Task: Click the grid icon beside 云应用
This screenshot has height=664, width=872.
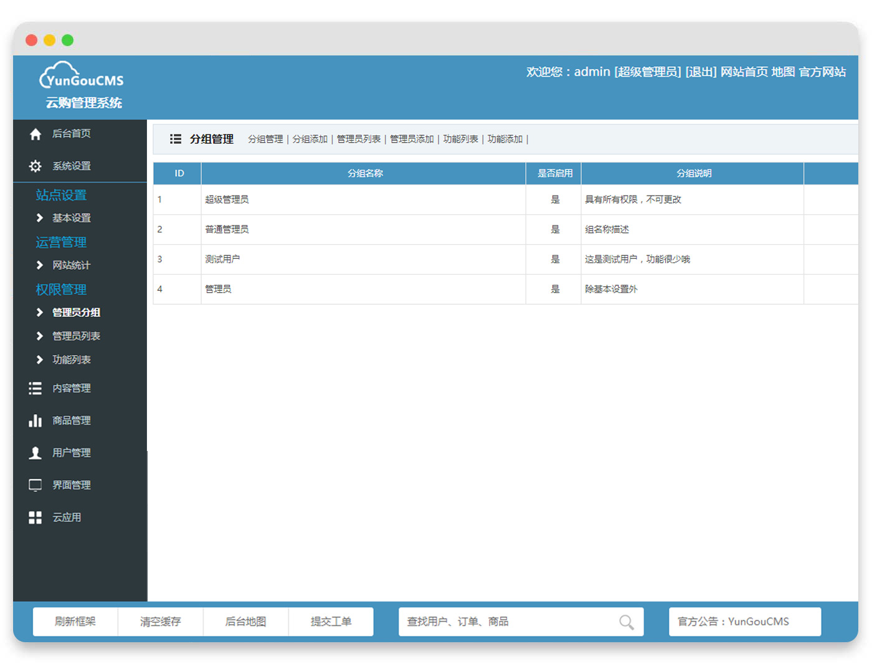Action: click(x=36, y=518)
